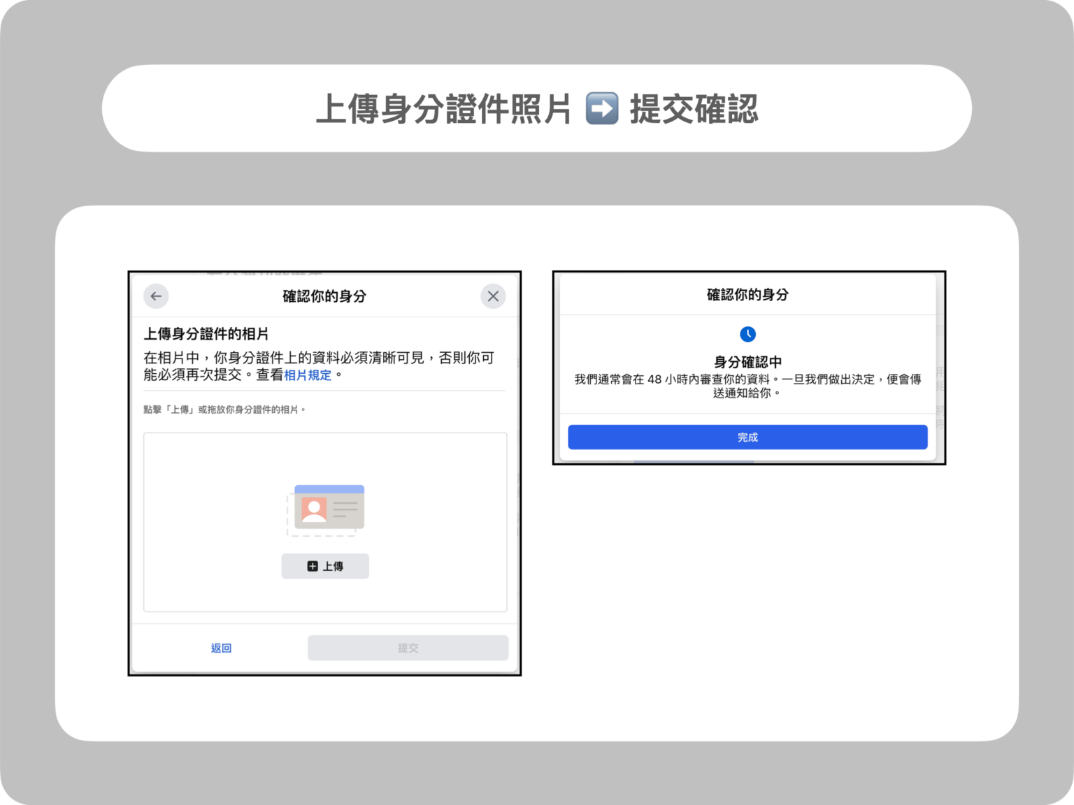Select the 確認你的身分 dialog title text
The height and width of the screenshot is (805, 1074).
click(324, 296)
